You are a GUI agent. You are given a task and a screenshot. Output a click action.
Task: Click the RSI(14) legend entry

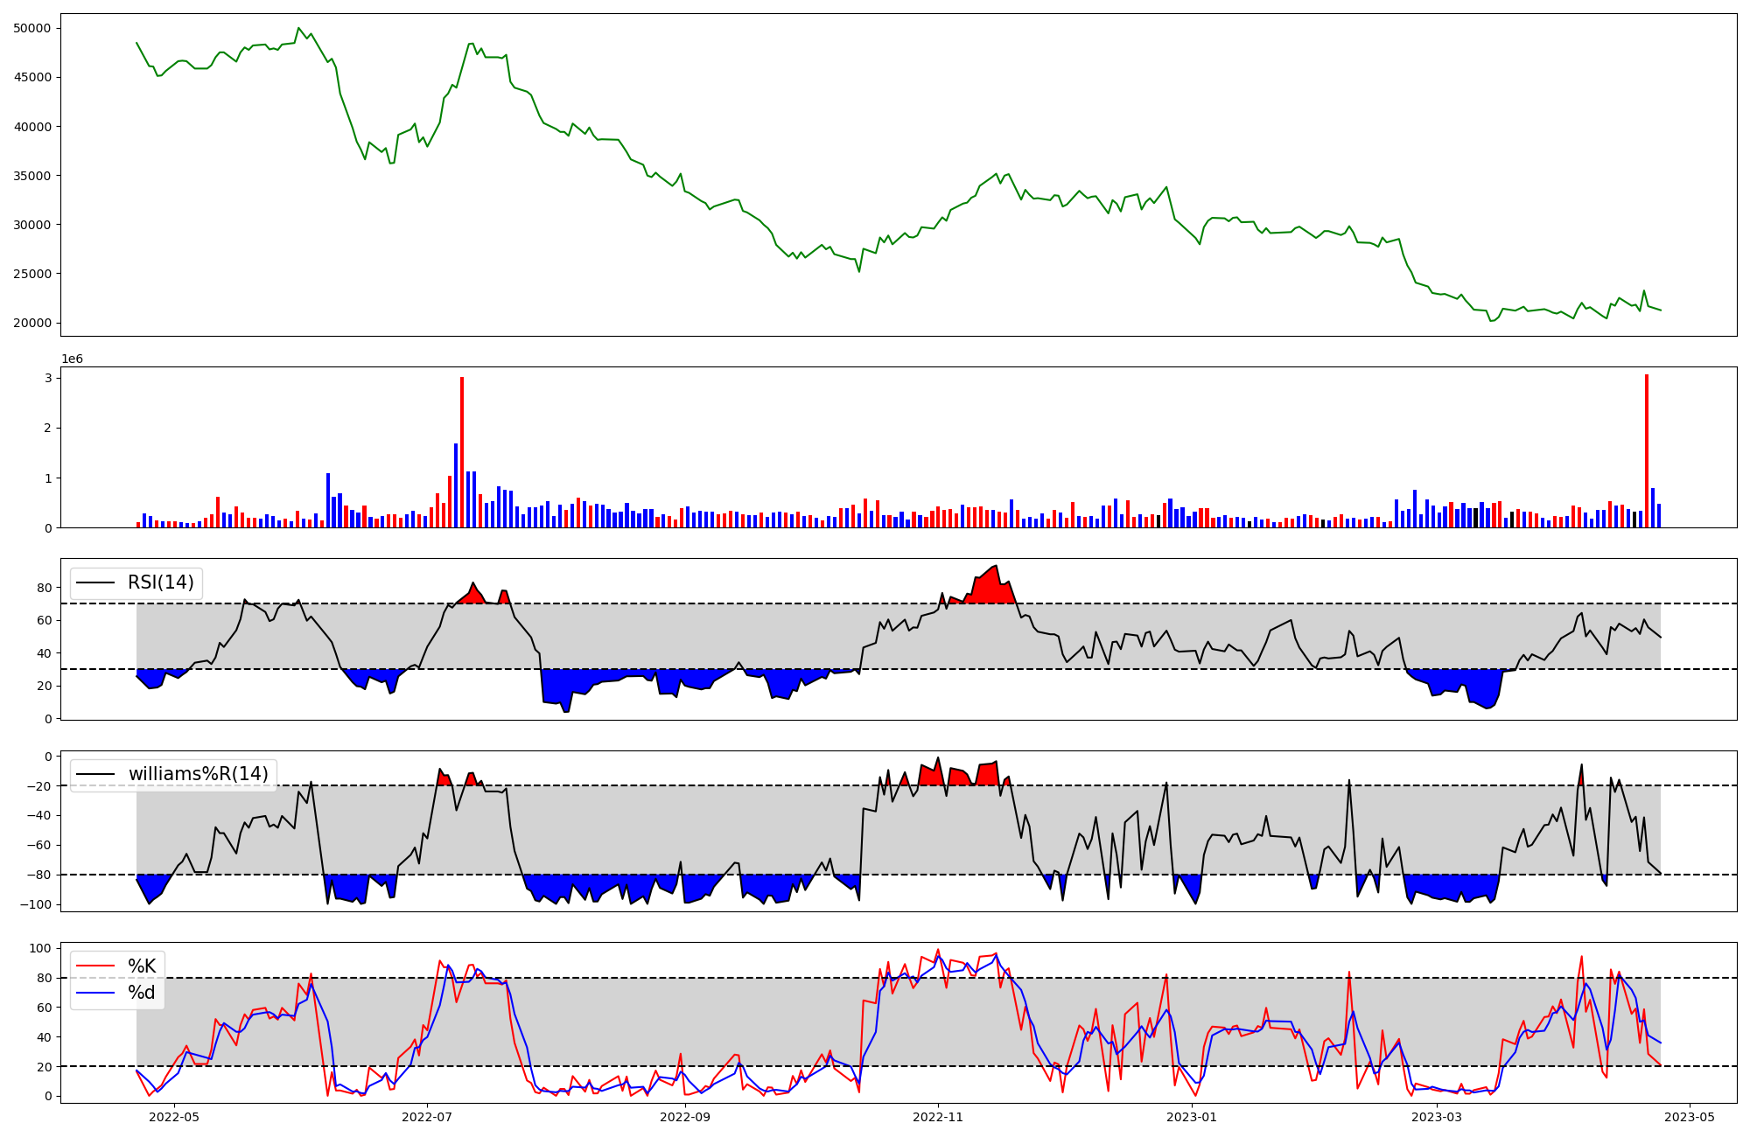pyautogui.click(x=160, y=582)
